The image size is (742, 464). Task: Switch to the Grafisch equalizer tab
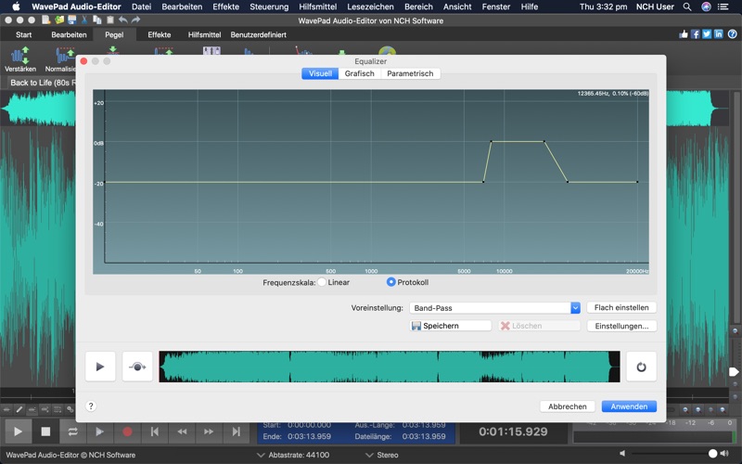click(x=359, y=73)
